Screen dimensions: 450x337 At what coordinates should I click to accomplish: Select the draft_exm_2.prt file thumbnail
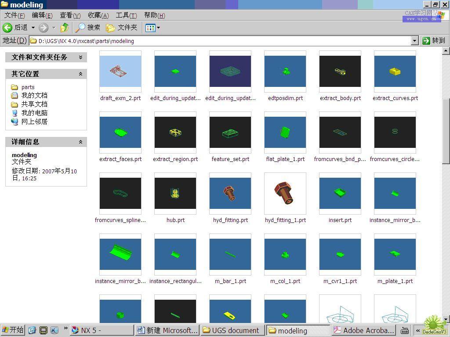click(x=120, y=71)
